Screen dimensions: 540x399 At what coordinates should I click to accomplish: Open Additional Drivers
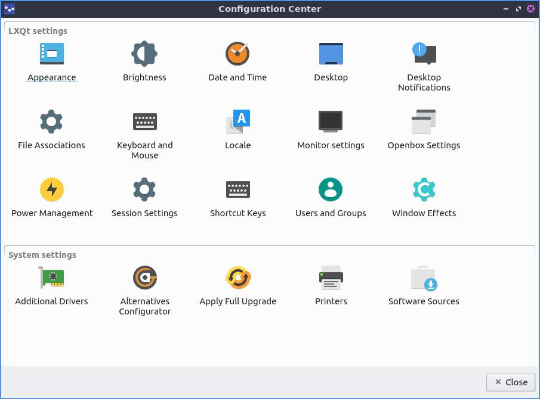pyautogui.click(x=52, y=278)
